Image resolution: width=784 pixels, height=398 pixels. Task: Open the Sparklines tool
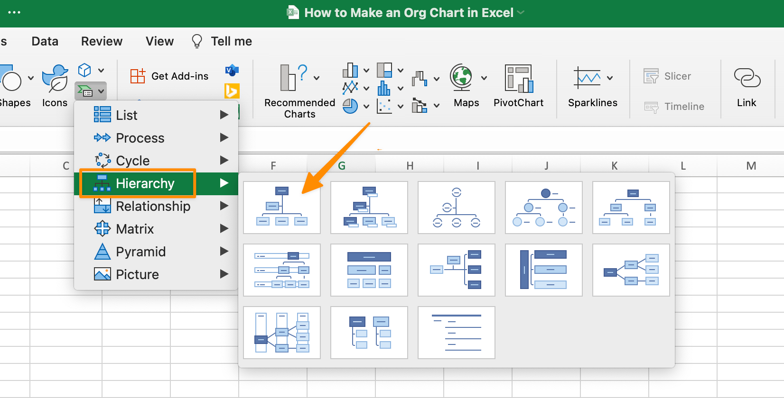(x=588, y=85)
